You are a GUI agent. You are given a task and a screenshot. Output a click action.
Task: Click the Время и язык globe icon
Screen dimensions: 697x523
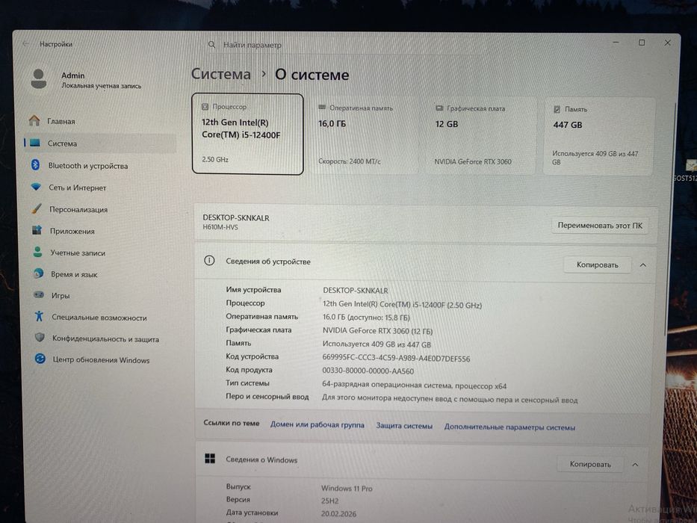click(38, 273)
